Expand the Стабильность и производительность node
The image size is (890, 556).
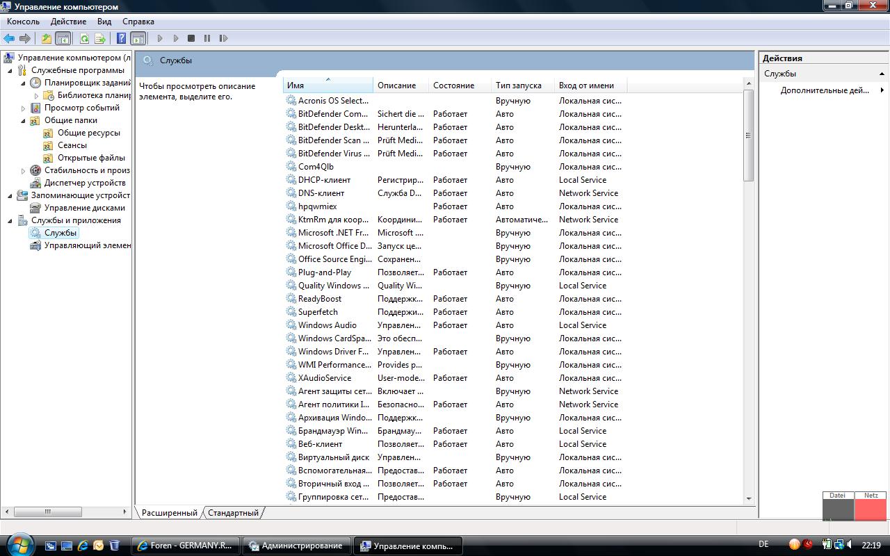coord(24,170)
